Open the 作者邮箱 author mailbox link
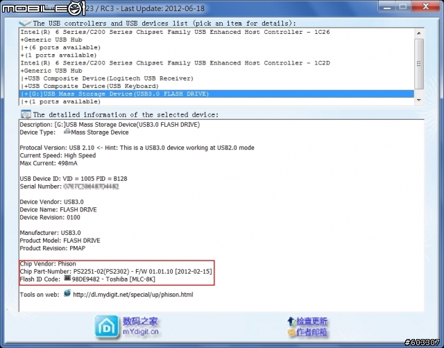The width and height of the screenshot is (444, 348). 311,332
